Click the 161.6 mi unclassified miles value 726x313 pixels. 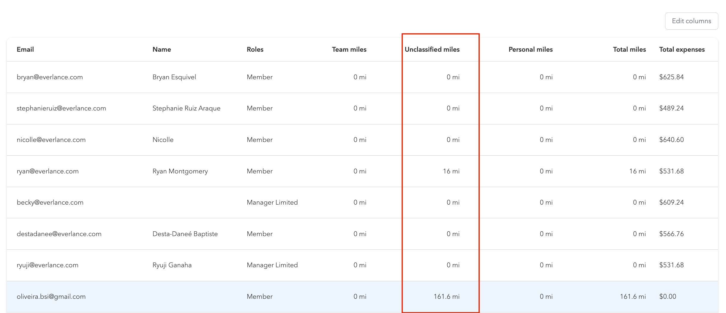(446, 297)
